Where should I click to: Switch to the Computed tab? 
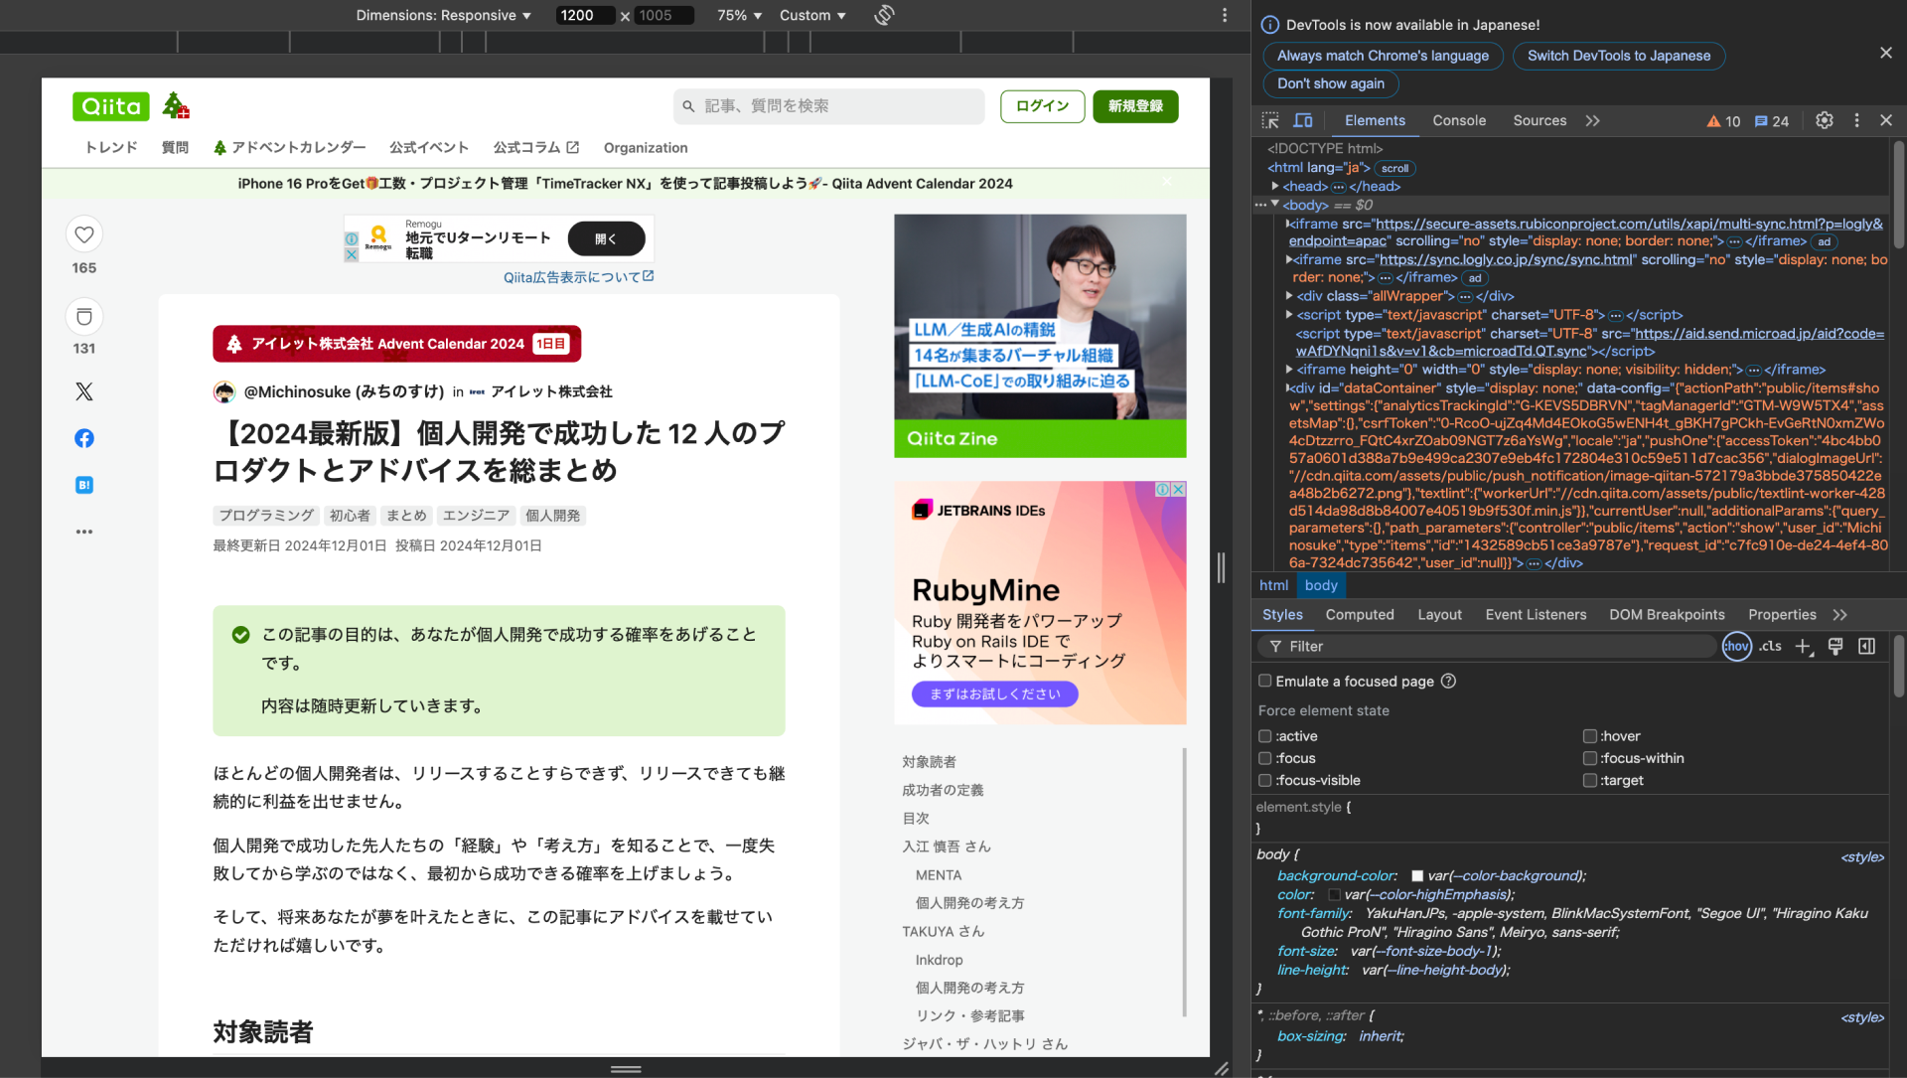click(1359, 614)
